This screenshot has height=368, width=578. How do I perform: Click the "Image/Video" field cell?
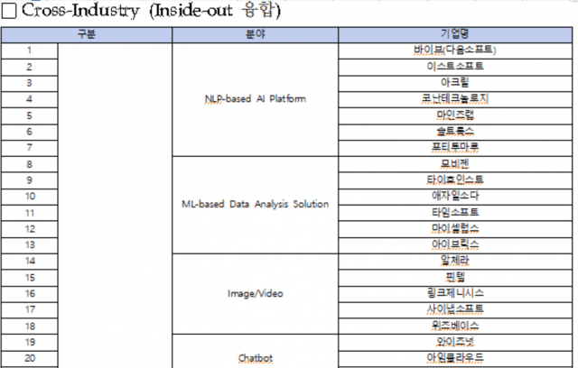[255, 294]
